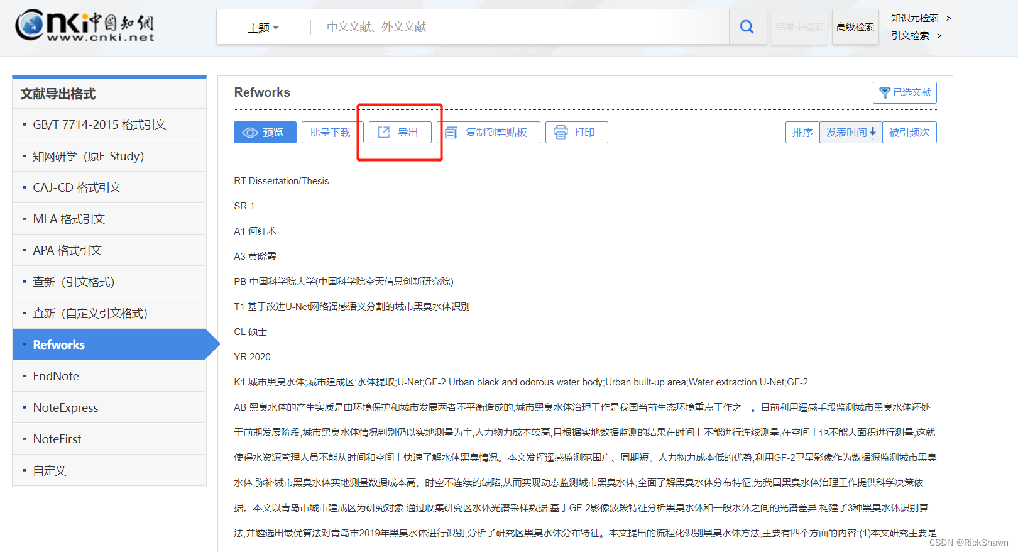Click the descending arrow beside 发表时间
This screenshot has height=552, width=1018.
click(873, 132)
